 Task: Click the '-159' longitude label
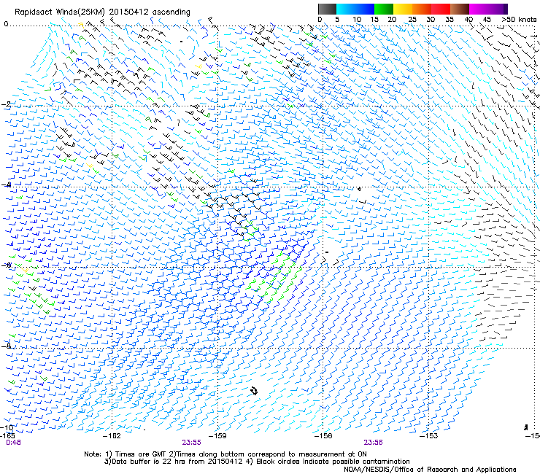217,436
